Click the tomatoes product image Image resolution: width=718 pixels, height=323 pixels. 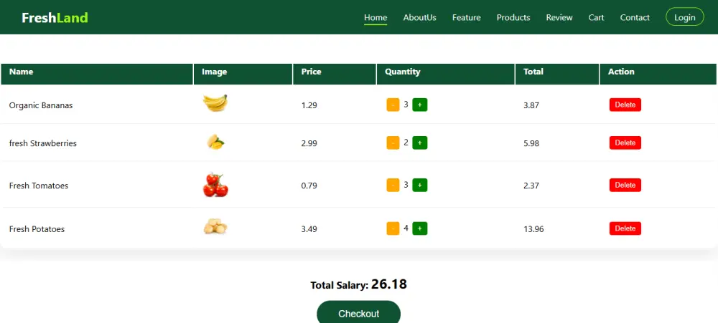coord(215,185)
